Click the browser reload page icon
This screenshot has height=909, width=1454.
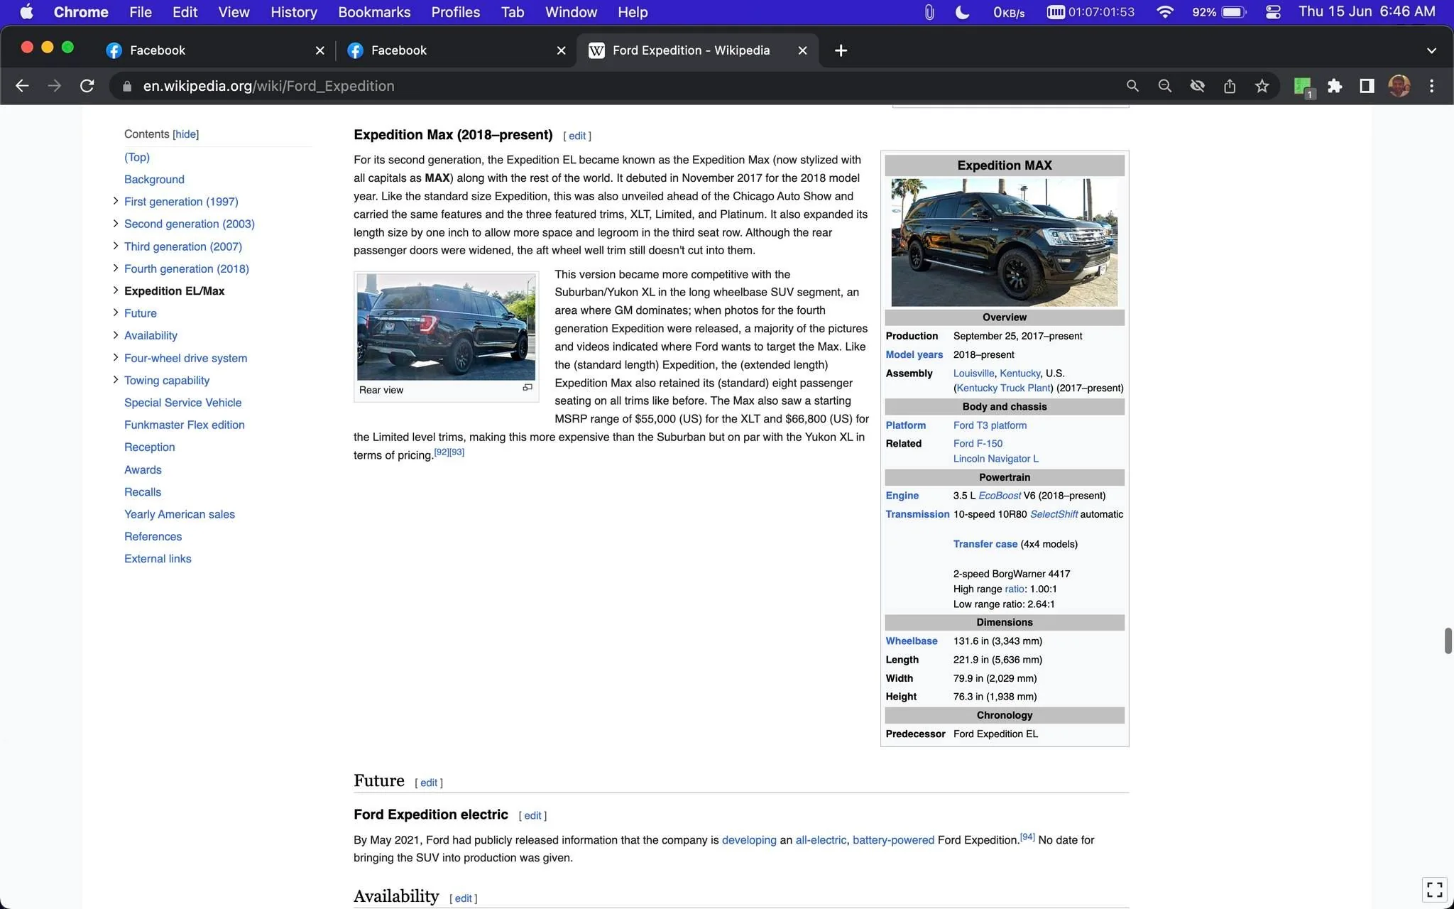87,86
